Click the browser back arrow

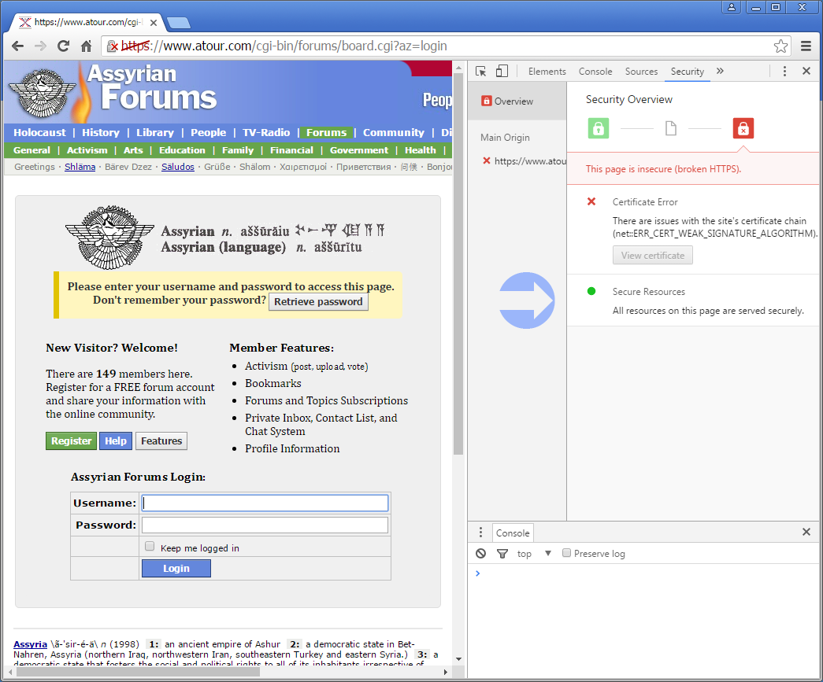[x=18, y=46]
